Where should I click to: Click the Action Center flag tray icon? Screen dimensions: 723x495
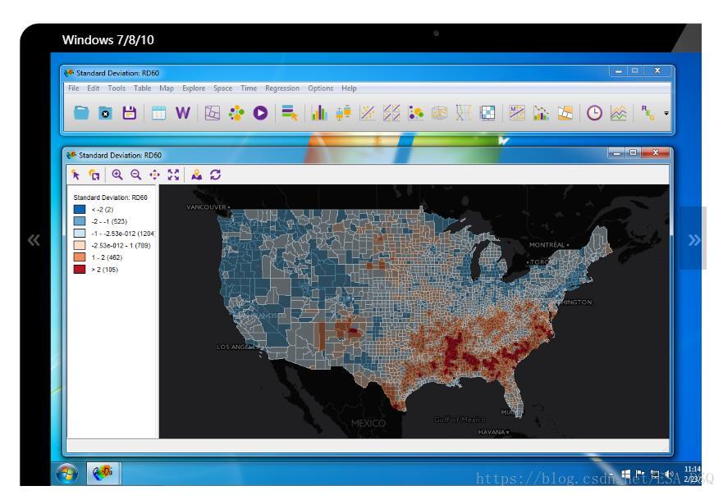point(639,474)
